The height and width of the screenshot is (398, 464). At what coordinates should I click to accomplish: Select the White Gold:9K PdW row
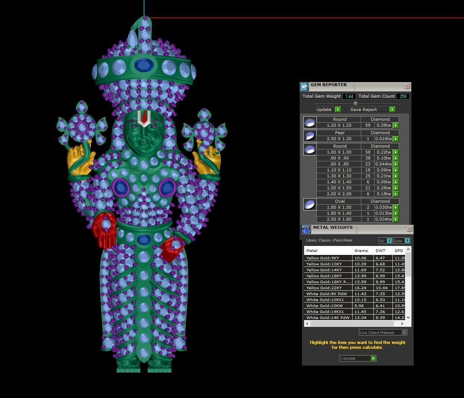tap(355, 294)
